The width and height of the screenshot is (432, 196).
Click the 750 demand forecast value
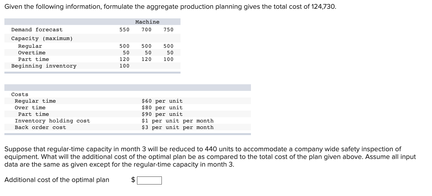[x=168, y=30]
